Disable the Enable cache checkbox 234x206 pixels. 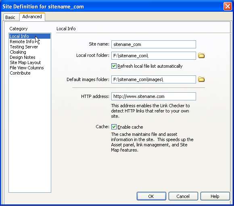pos(114,127)
